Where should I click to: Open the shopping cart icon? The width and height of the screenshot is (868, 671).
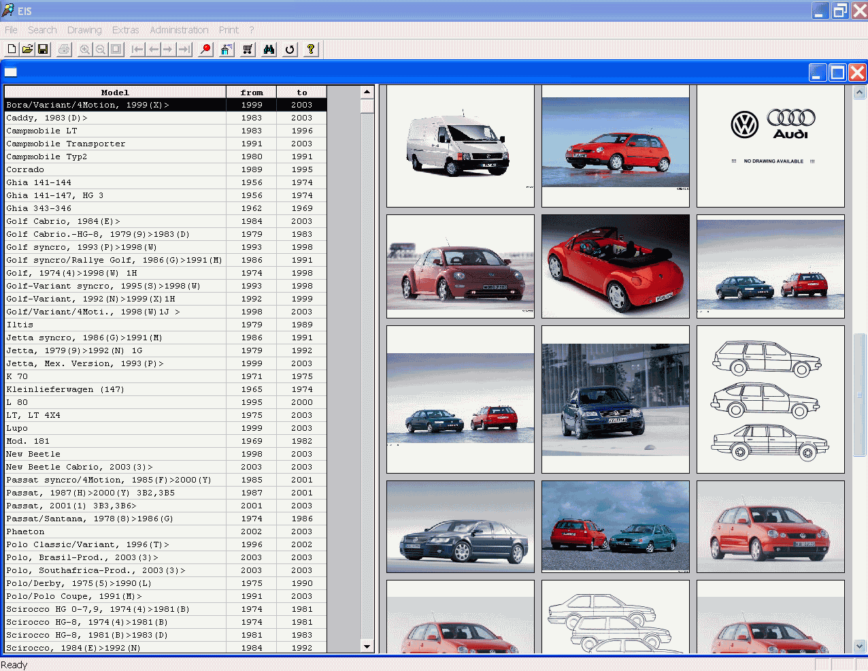pyautogui.click(x=248, y=49)
